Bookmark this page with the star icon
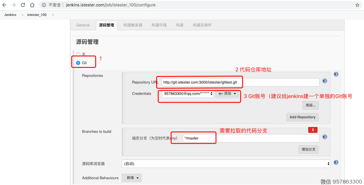The image size is (364, 185). [x=357, y=5]
